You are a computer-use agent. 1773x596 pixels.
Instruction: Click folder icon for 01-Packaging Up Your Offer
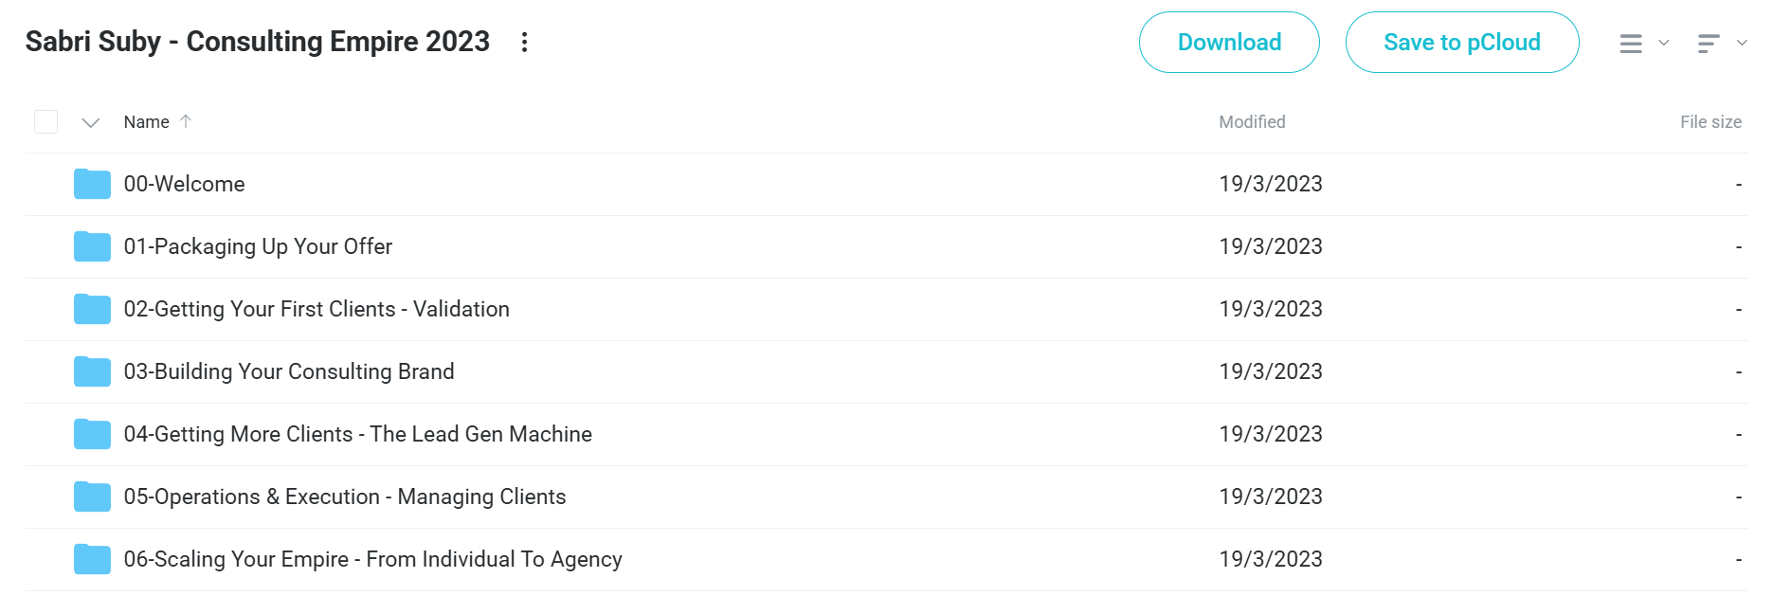[x=92, y=246]
